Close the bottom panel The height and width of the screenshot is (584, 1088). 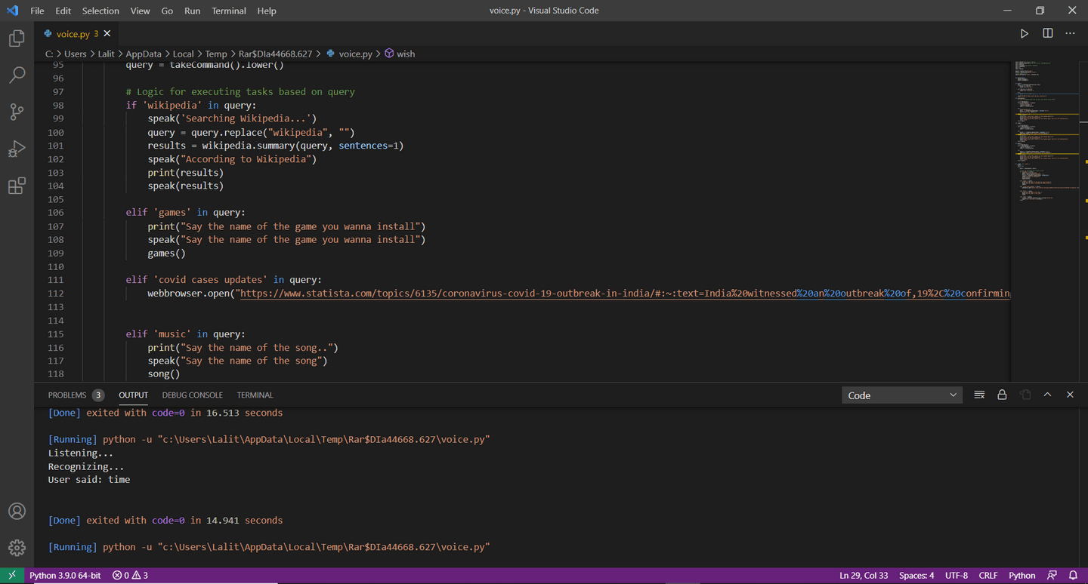(x=1070, y=395)
